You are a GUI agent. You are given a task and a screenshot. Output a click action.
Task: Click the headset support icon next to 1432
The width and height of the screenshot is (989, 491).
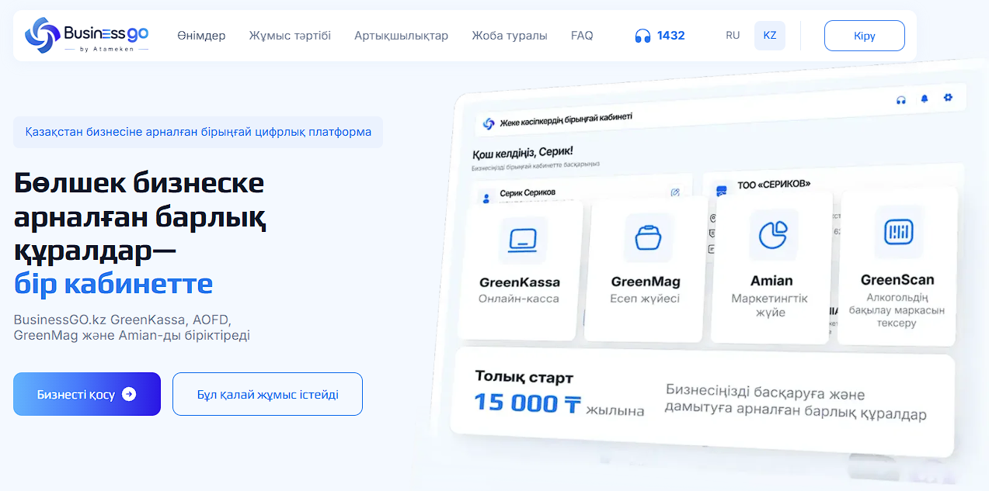[x=643, y=36]
